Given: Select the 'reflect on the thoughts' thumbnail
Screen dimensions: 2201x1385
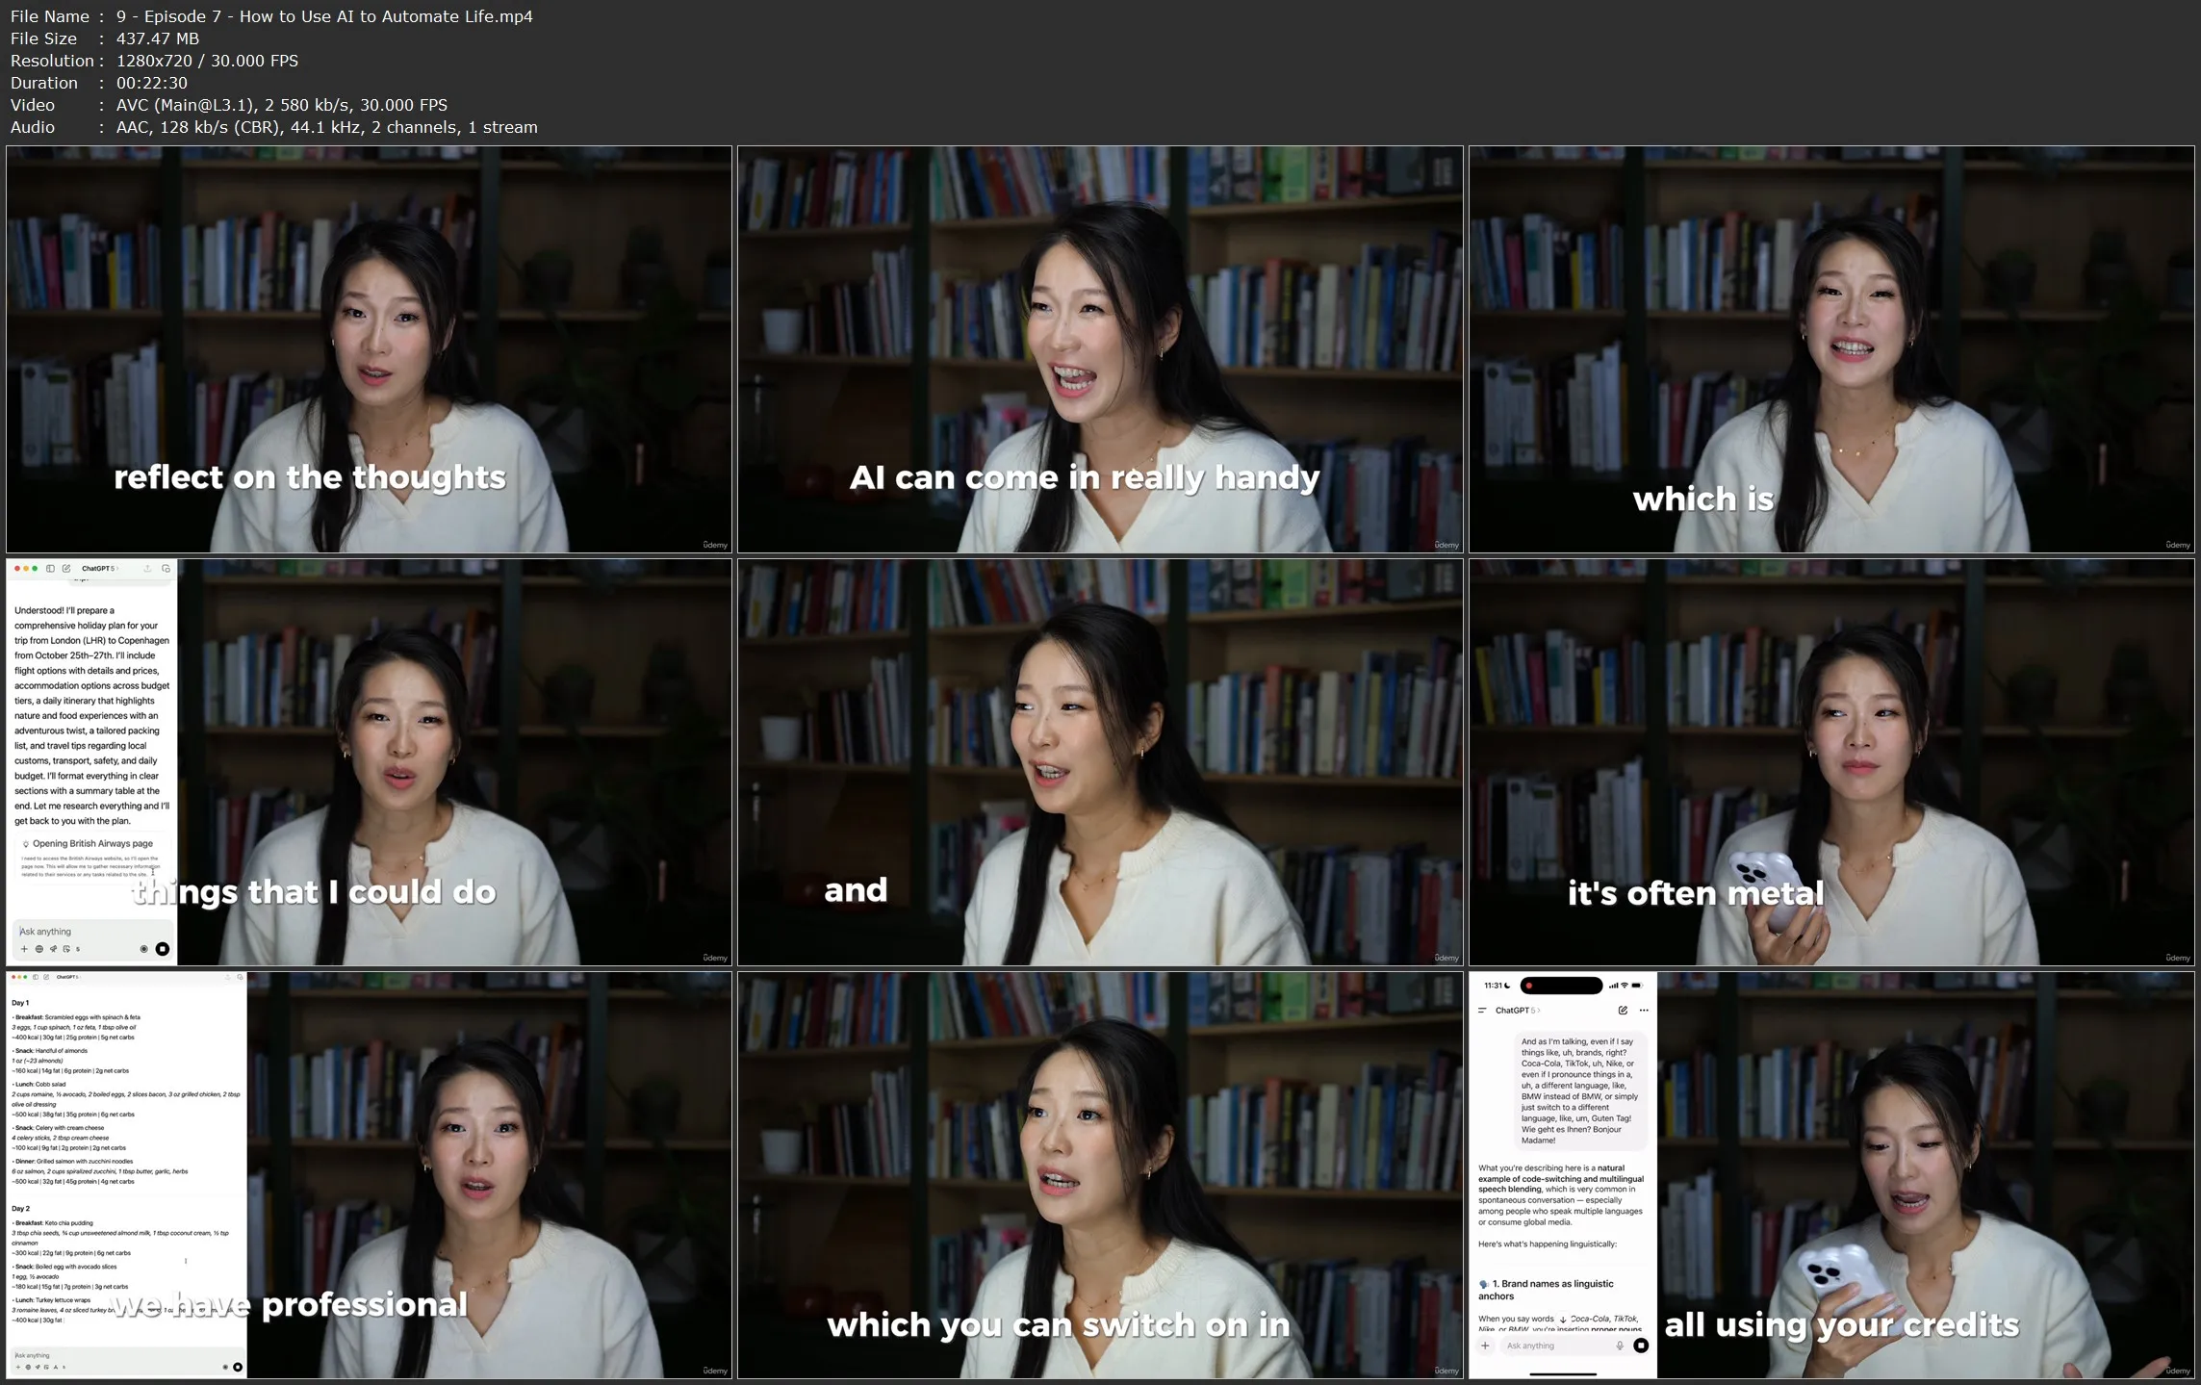Looking at the screenshot, I should (x=369, y=349).
